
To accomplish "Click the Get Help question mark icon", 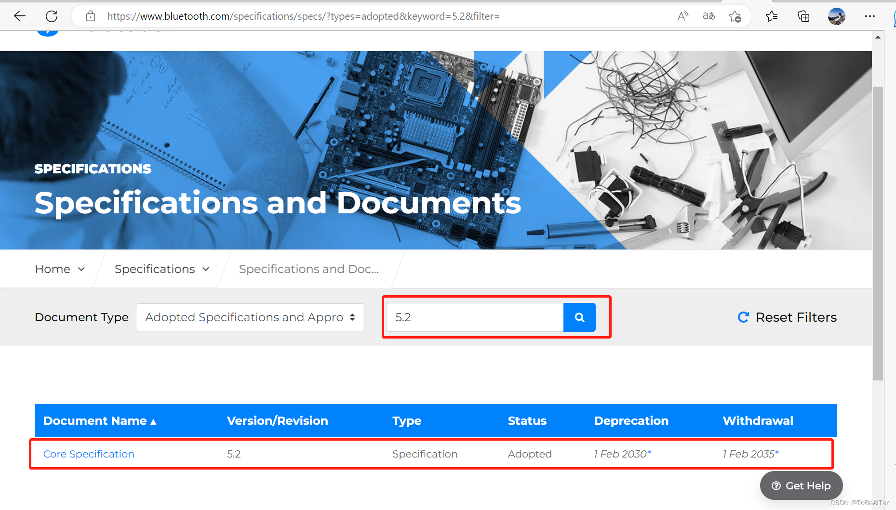I will pos(776,486).
